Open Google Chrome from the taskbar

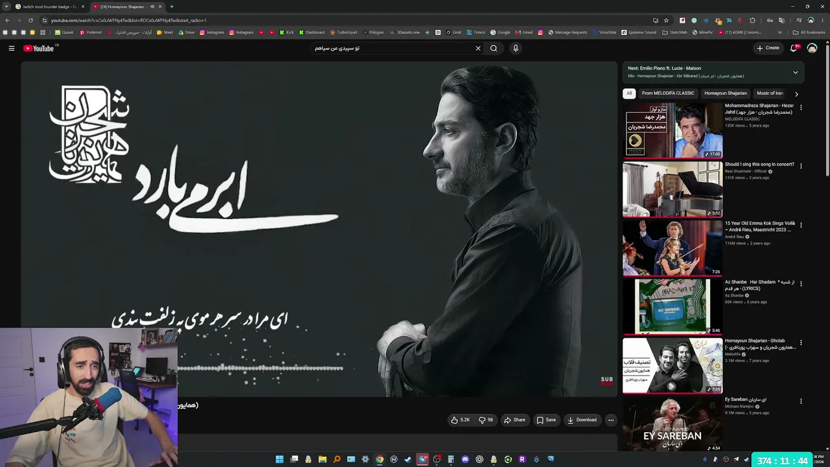[379, 459]
